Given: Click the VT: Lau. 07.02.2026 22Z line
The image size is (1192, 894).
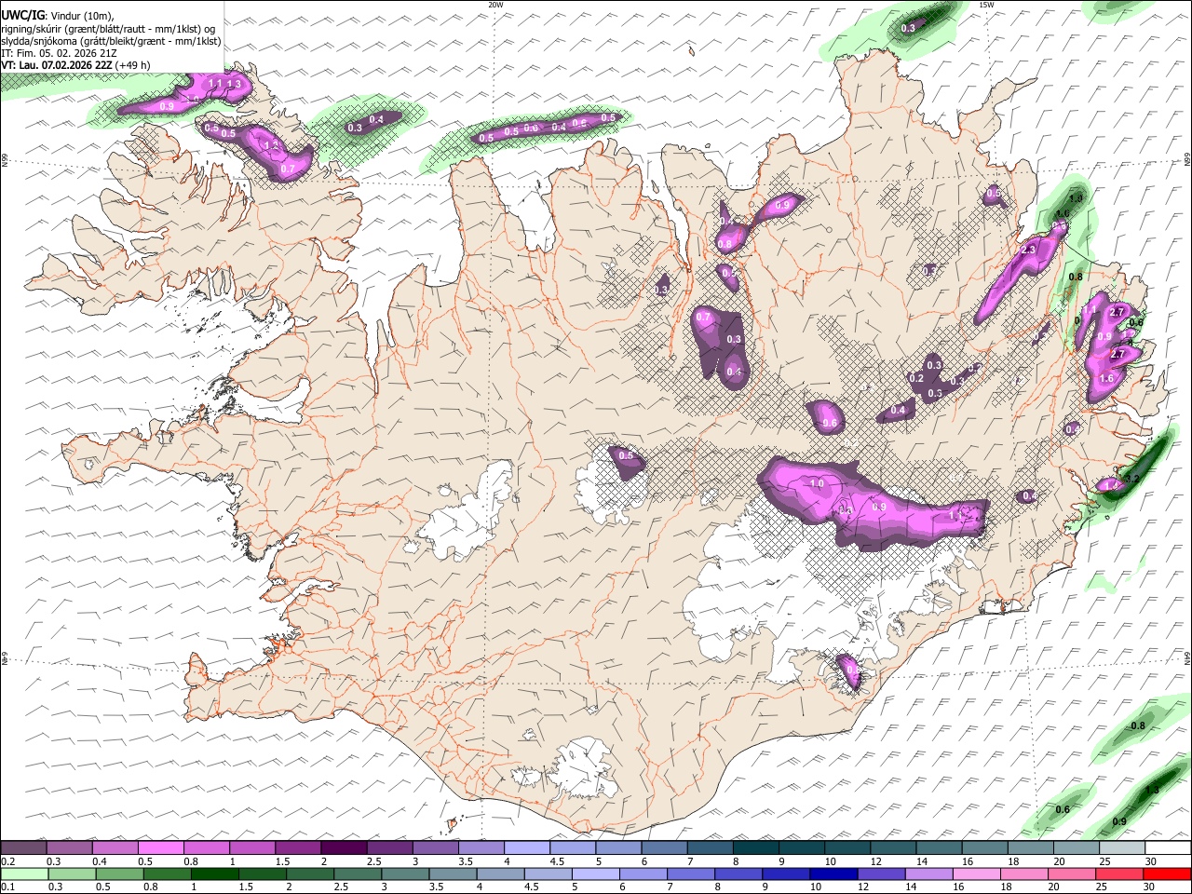Looking at the screenshot, I should click(75, 65).
